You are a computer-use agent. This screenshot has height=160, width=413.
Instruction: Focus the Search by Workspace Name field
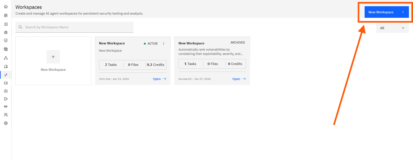75,27
